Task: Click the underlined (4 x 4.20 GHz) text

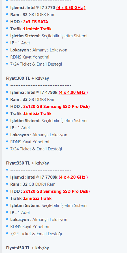Action: pyautogui.click(x=73, y=177)
